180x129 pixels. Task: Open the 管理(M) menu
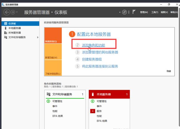click(144, 12)
